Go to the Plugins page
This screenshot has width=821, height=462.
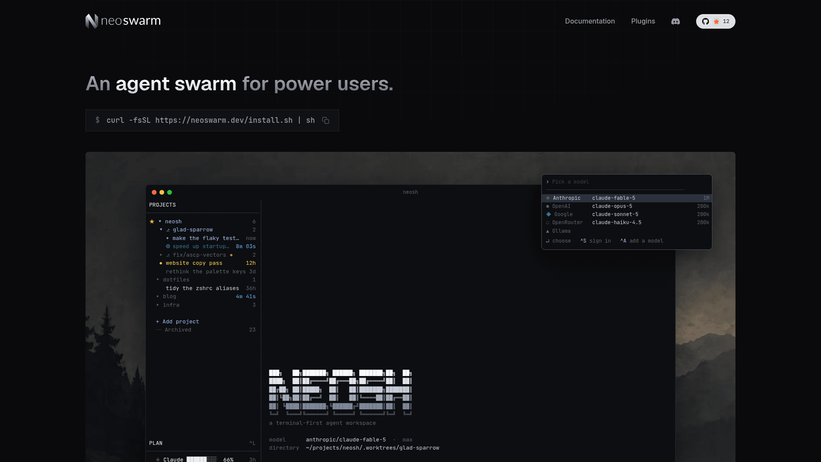643,21
